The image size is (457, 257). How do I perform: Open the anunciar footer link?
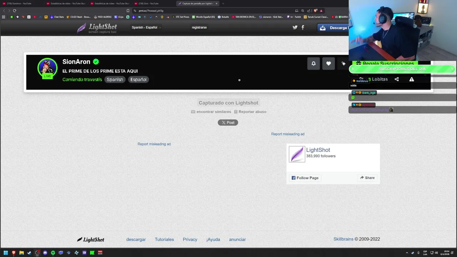[237, 240]
